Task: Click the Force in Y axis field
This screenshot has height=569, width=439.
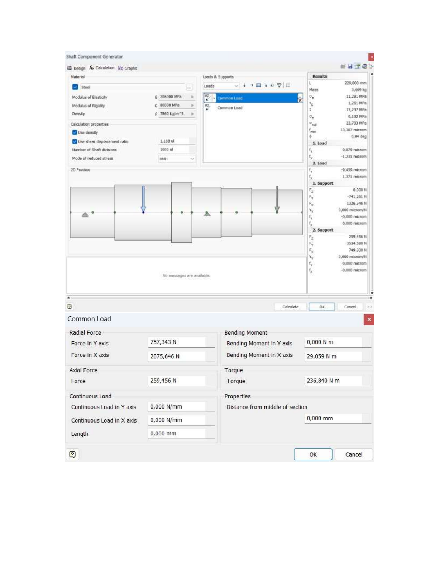Action: (x=177, y=342)
